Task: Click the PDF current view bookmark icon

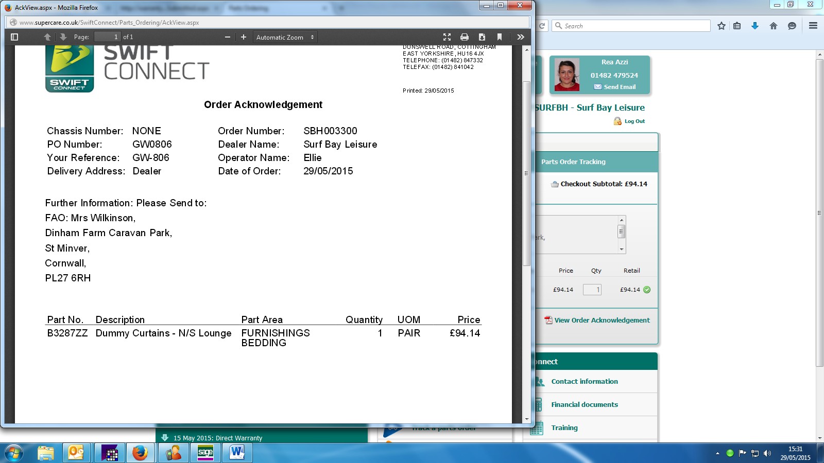Action: click(x=500, y=37)
